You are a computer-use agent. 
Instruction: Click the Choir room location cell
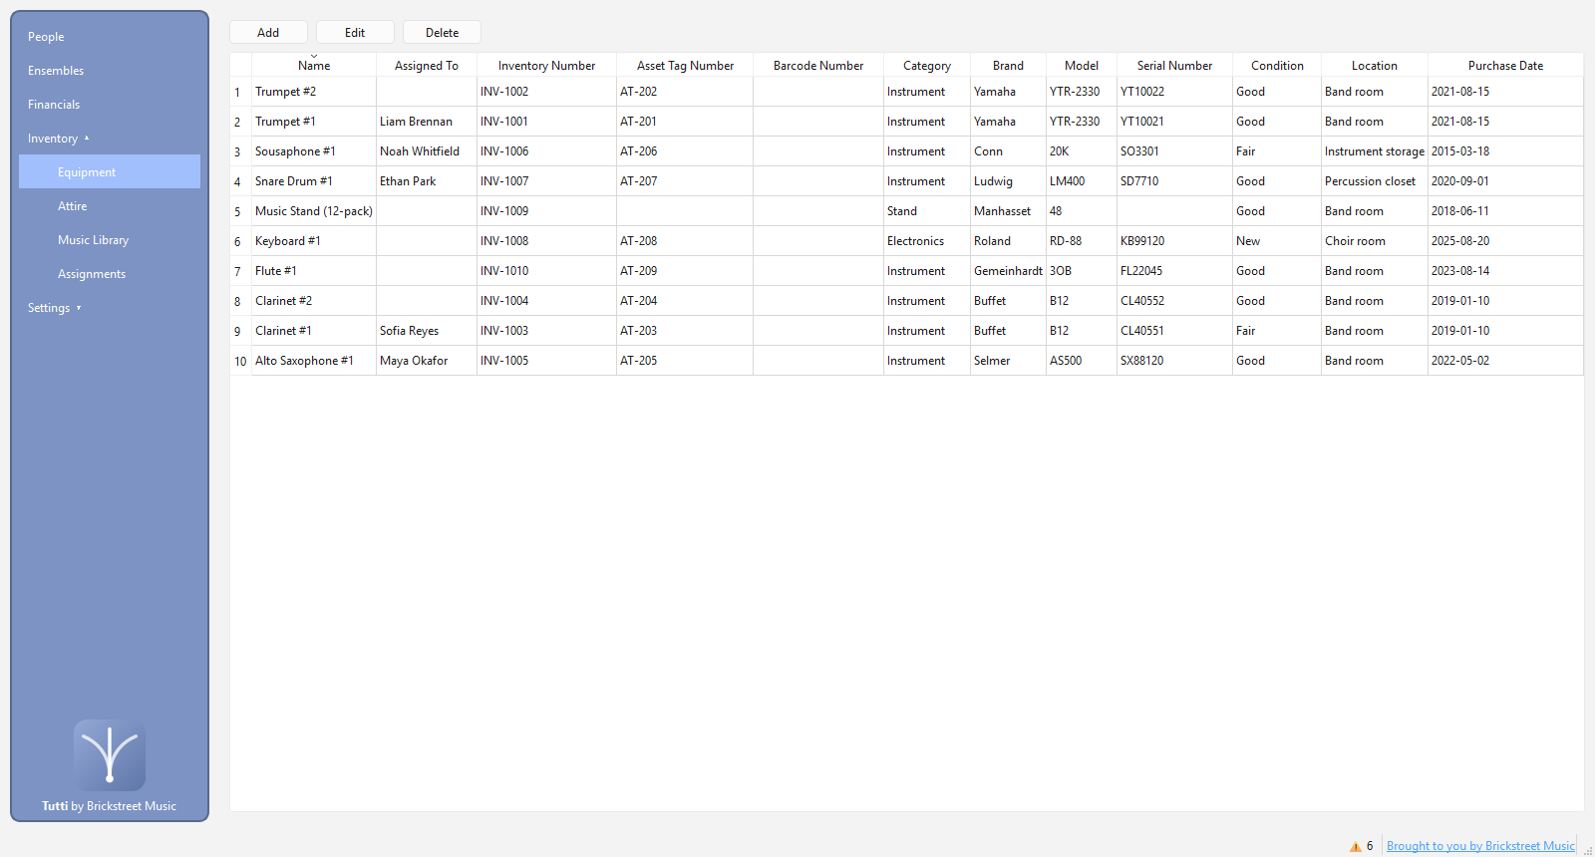pos(1375,241)
